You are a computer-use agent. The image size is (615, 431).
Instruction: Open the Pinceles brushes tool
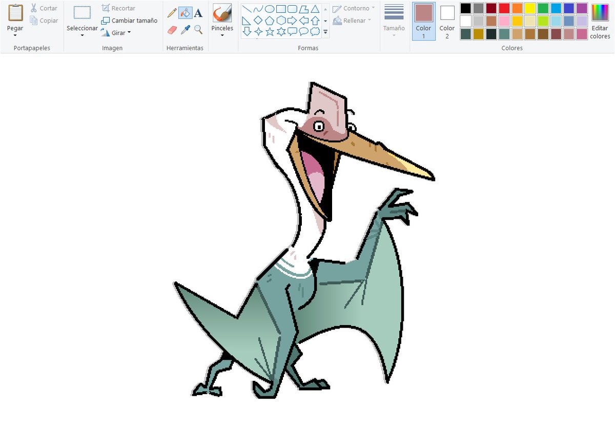(222, 15)
